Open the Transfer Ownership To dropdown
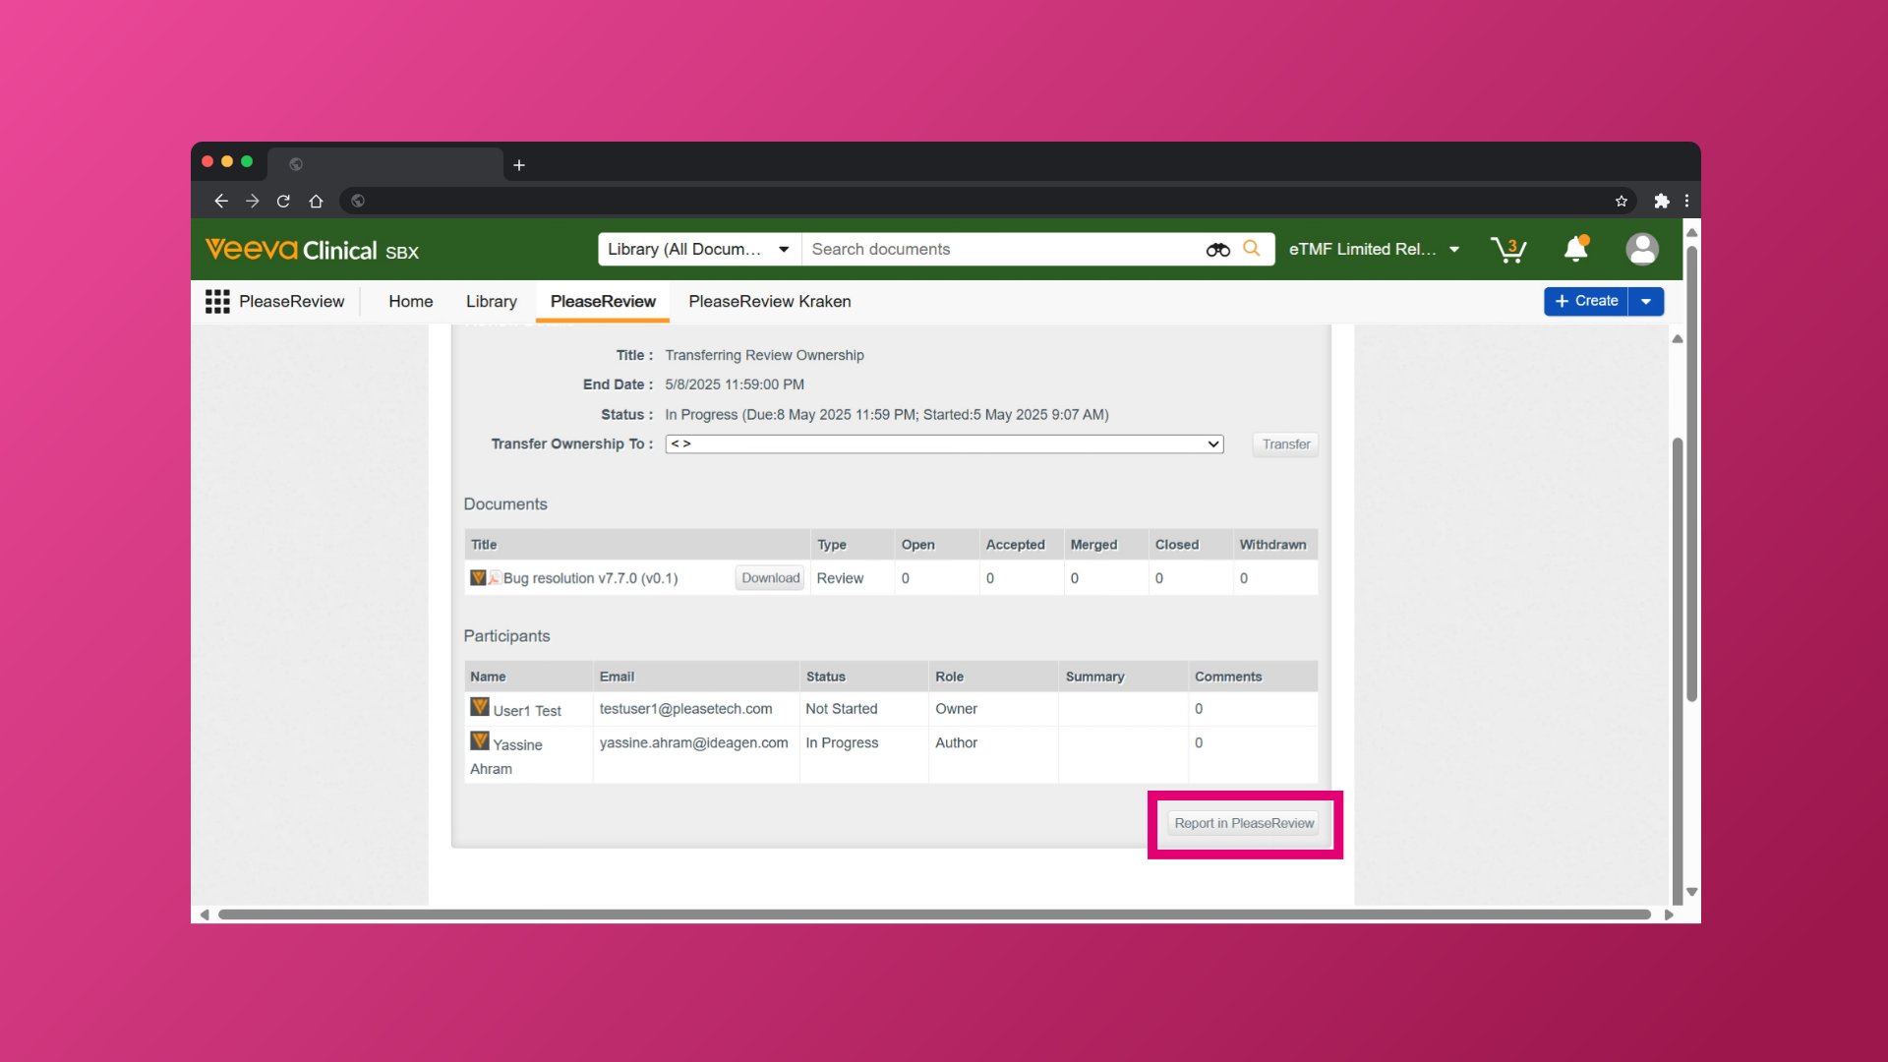Viewport: 1888px width, 1062px height. point(944,444)
